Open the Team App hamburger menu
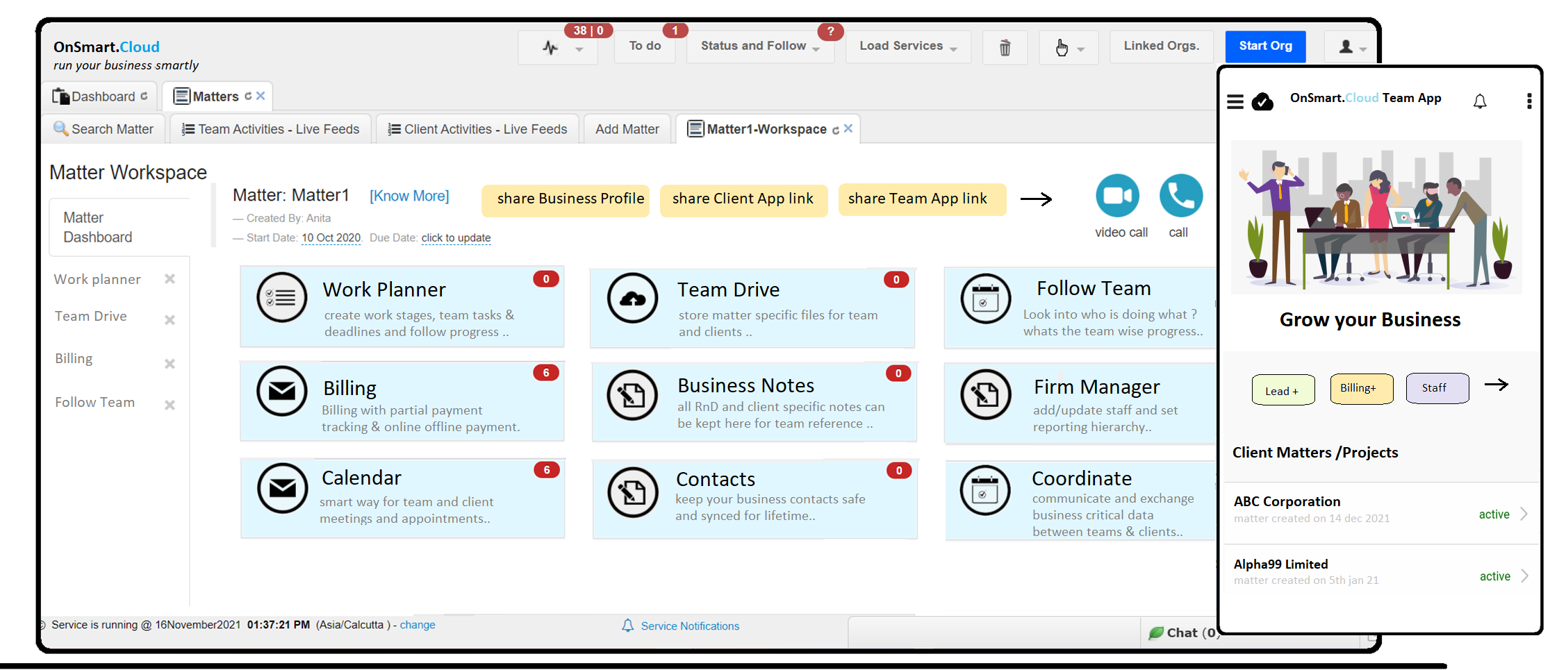Screen dimensions: 1550x670 pyautogui.click(x=1235, y=102)
